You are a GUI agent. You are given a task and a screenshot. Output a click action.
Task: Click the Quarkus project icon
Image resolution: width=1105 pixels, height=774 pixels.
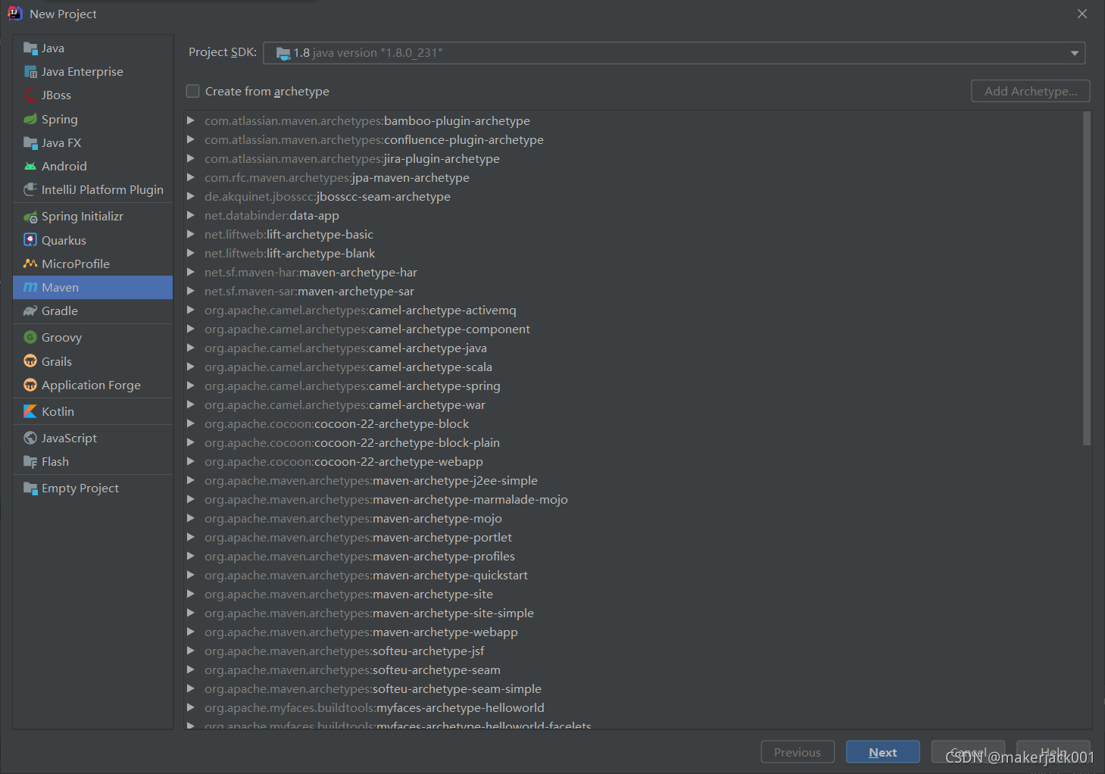pyautogui.click(x=30, y=240)
